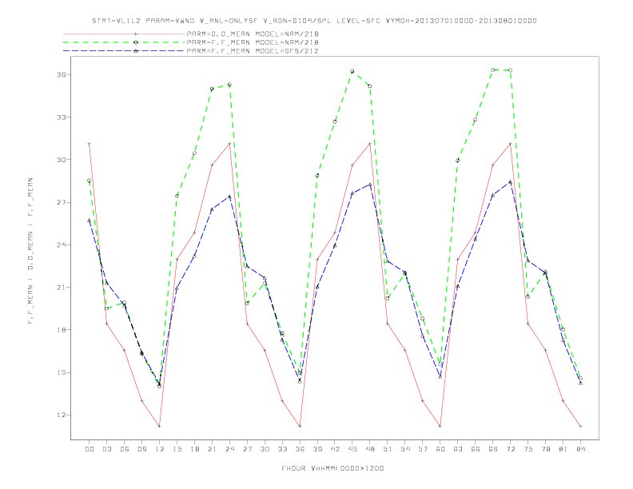Click legend text PARM=F.F_MEAN MODEL=GFS/212

click(253, 51)
